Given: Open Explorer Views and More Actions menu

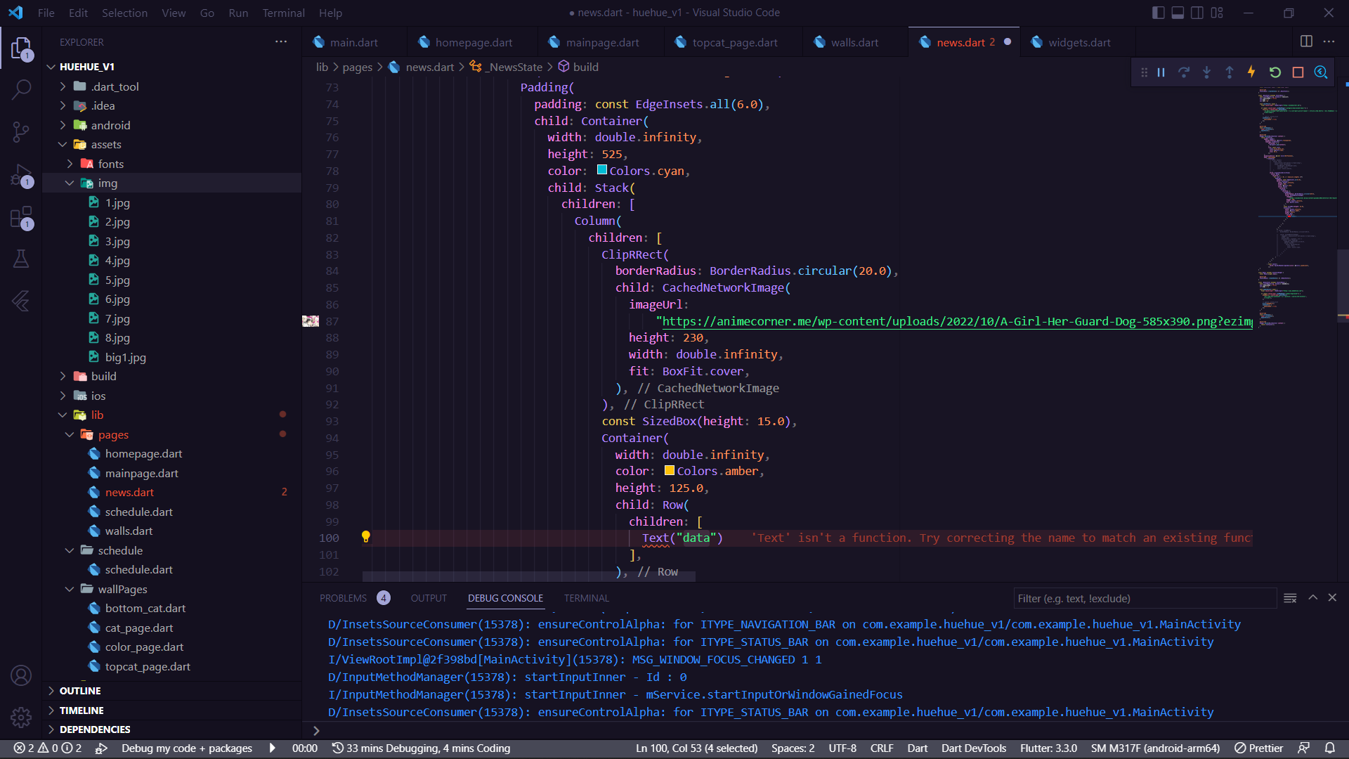Looking at the screenshot, I should [x=281, y=41].
